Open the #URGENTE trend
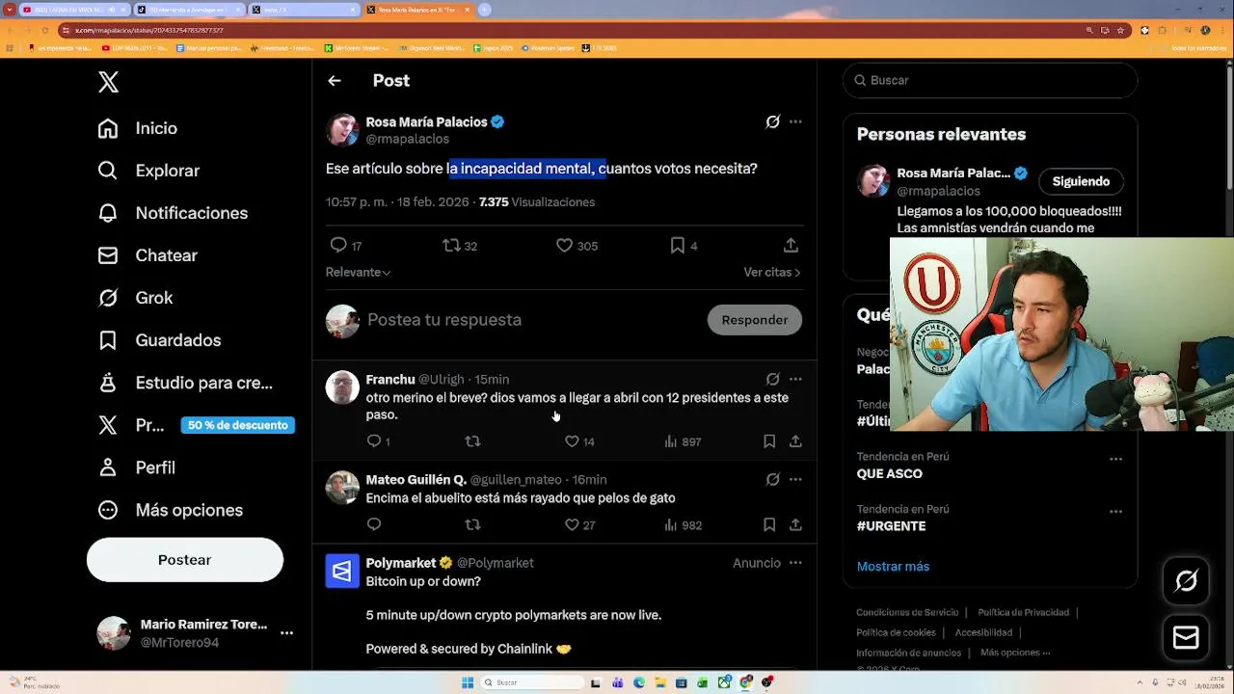 click(891, 527)
